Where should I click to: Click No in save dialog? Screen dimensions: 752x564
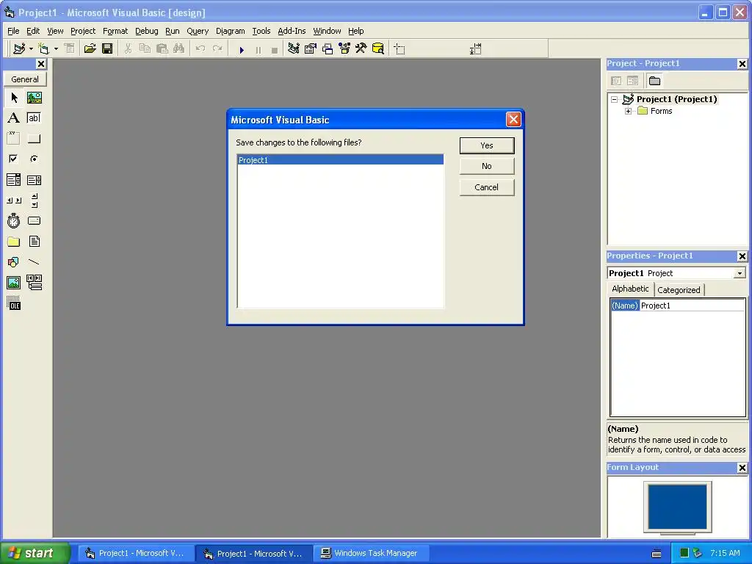[487, 166]
